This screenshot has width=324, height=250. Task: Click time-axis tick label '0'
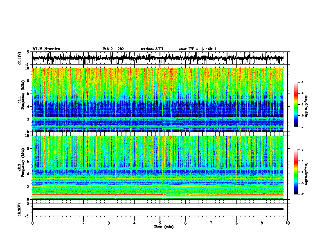[x=32, y=223]
